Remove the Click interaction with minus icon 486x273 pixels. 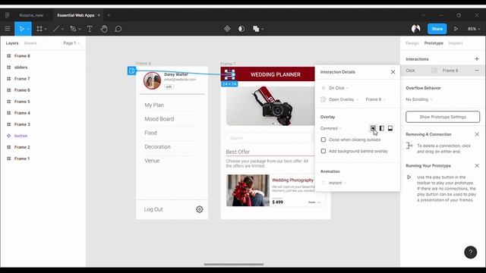(477, 71)
